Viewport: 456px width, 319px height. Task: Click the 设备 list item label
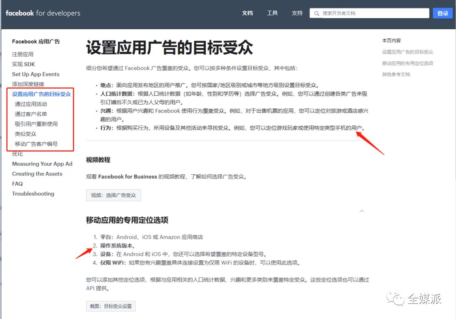tap(106, 254)
